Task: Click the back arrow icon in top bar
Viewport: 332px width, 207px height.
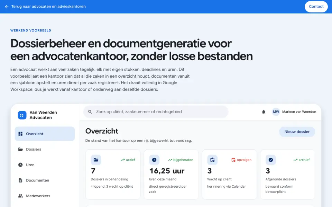Action: [x=7, y=7]
